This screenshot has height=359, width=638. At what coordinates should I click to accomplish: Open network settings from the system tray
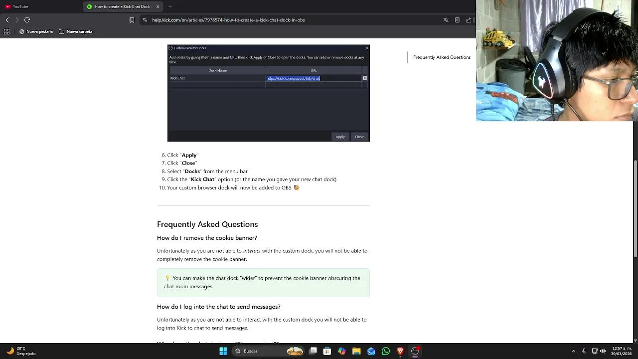click(595, 351)
